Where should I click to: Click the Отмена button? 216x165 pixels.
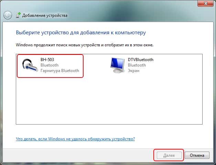pos(197,155)
